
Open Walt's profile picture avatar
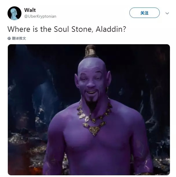(14, 13)
